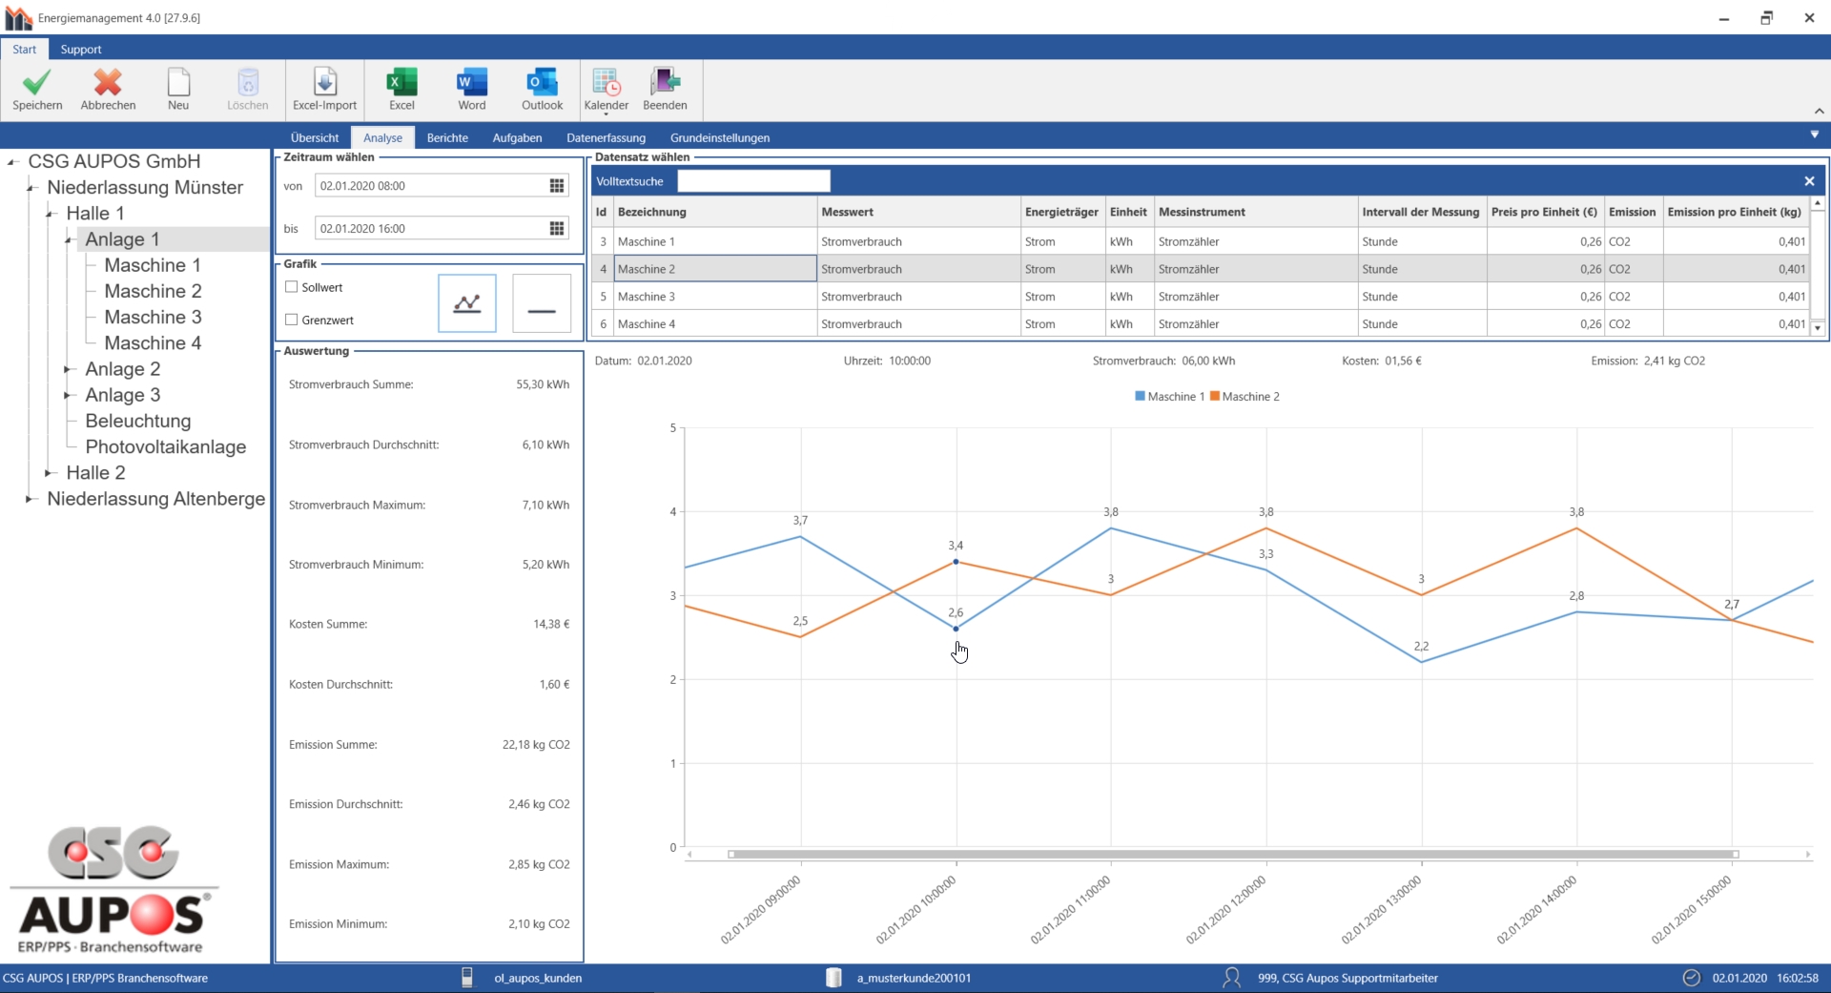The image size is (1831, 993).
Task: Click the chart horizontal scrollbar
Action: click(x=1233, y=854)
